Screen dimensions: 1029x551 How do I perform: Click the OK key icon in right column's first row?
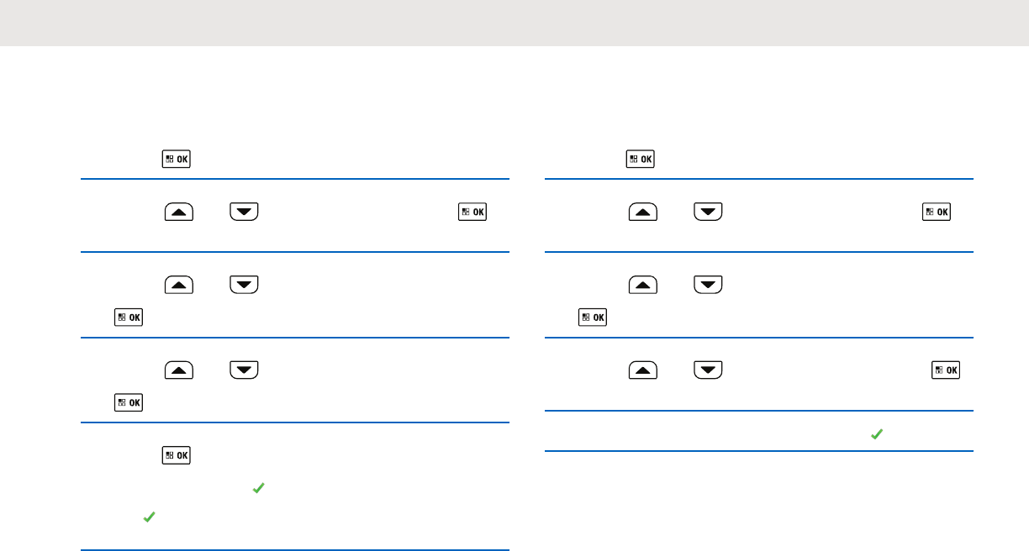pos(641,159)
